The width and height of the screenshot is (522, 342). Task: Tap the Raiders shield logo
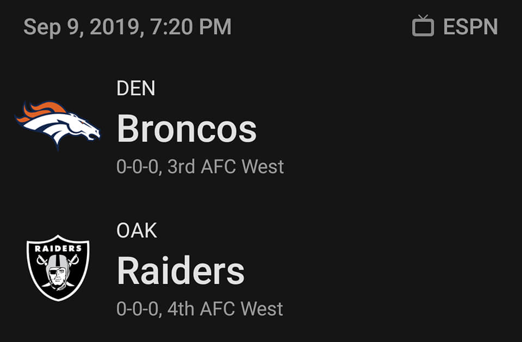58,268
